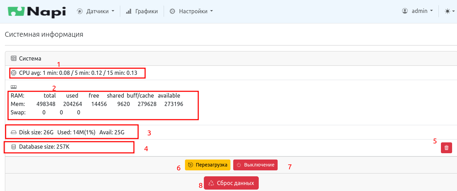
Task: Click the 'available' column header
Action: 169,95
